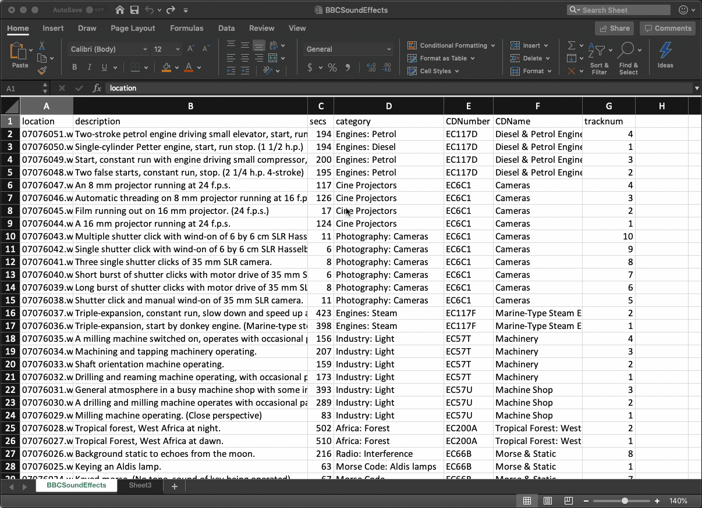Click the Save icon in title bar

134,10
